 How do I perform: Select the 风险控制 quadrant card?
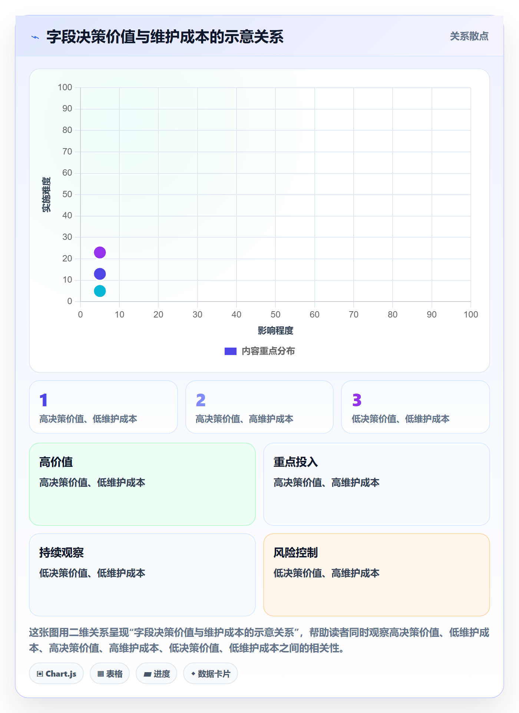point(377,575)
